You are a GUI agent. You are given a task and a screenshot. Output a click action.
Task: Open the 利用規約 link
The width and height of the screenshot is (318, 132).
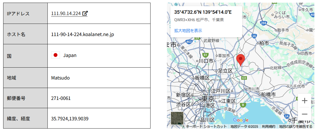(268, 126)
